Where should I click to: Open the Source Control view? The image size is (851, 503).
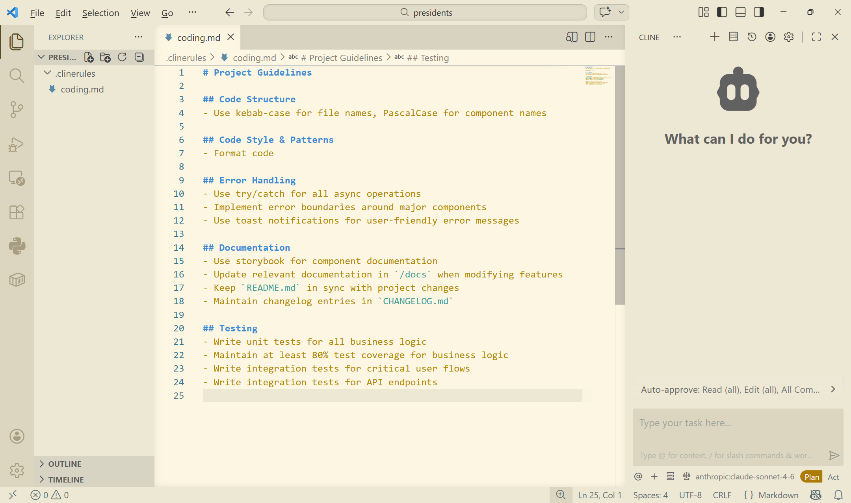point(17,109)
